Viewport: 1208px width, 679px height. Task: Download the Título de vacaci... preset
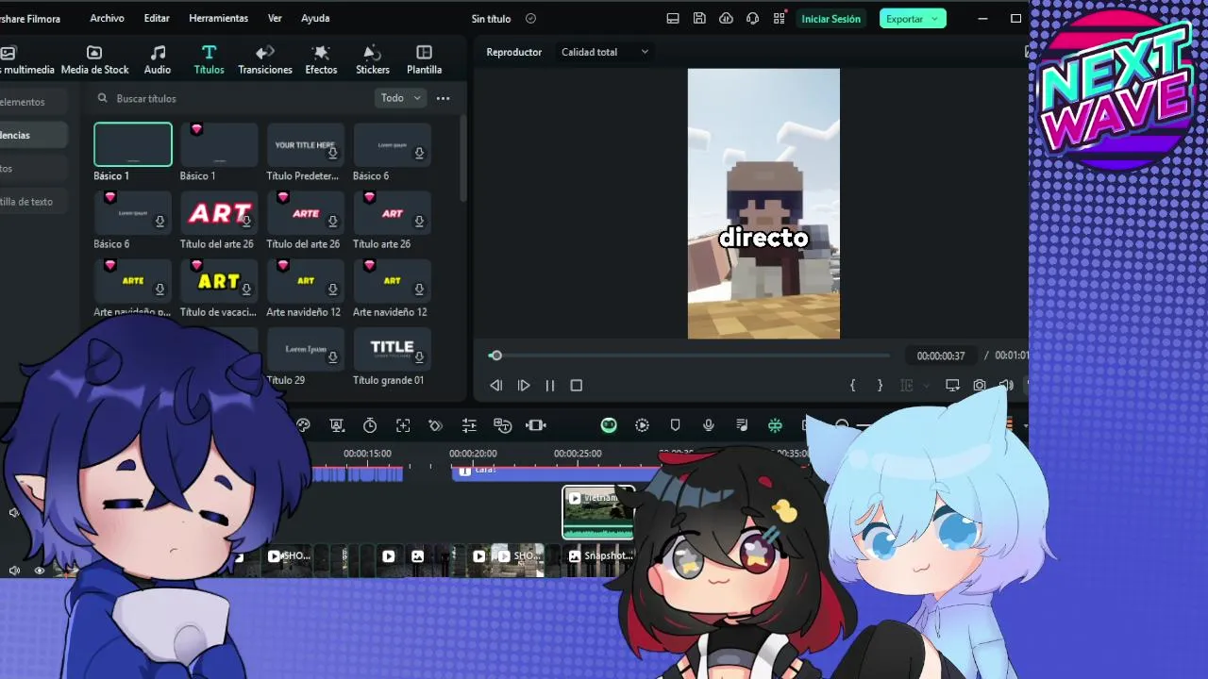(x=246, y=290)
